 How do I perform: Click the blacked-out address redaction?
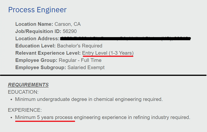(x=125, y=38)
